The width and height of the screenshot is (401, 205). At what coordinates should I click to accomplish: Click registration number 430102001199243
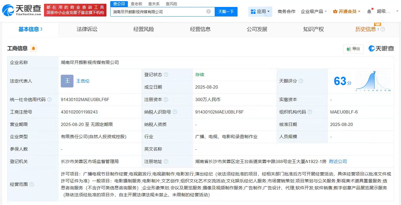(x=79, y=112)
